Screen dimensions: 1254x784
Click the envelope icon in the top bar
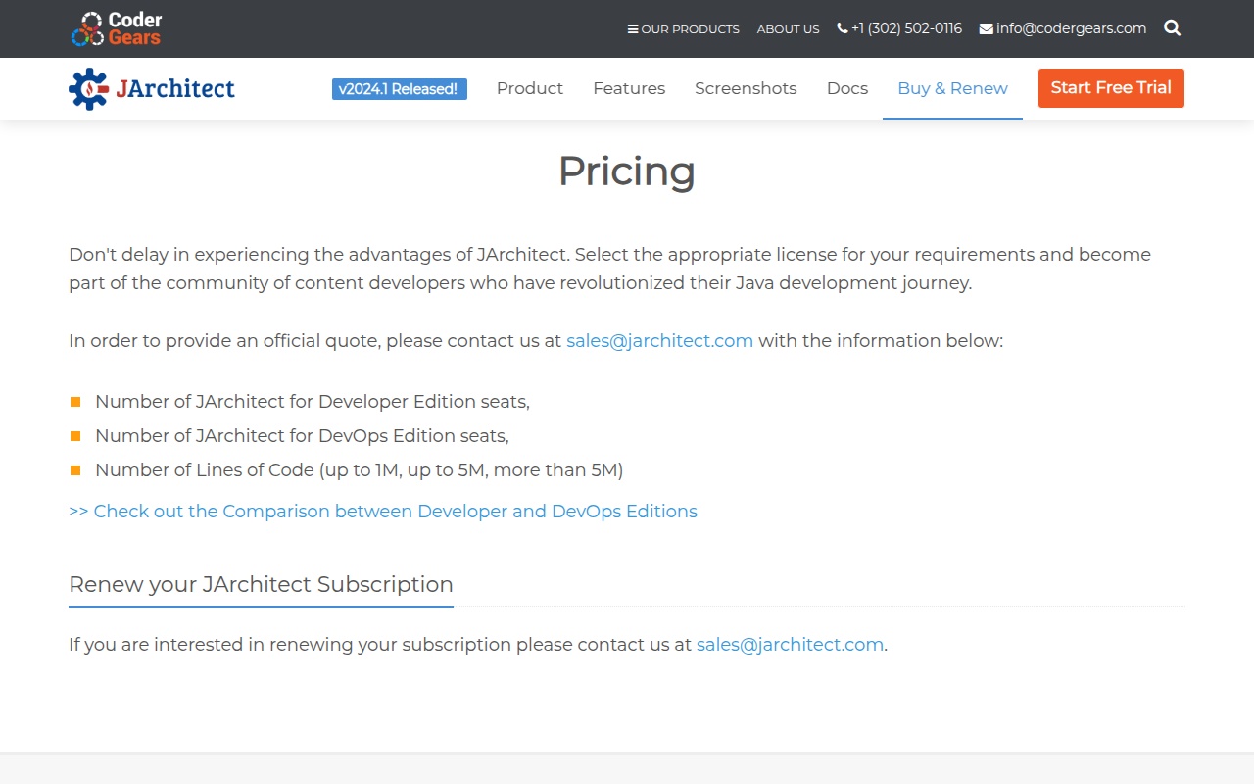click(x=986, y=29)
